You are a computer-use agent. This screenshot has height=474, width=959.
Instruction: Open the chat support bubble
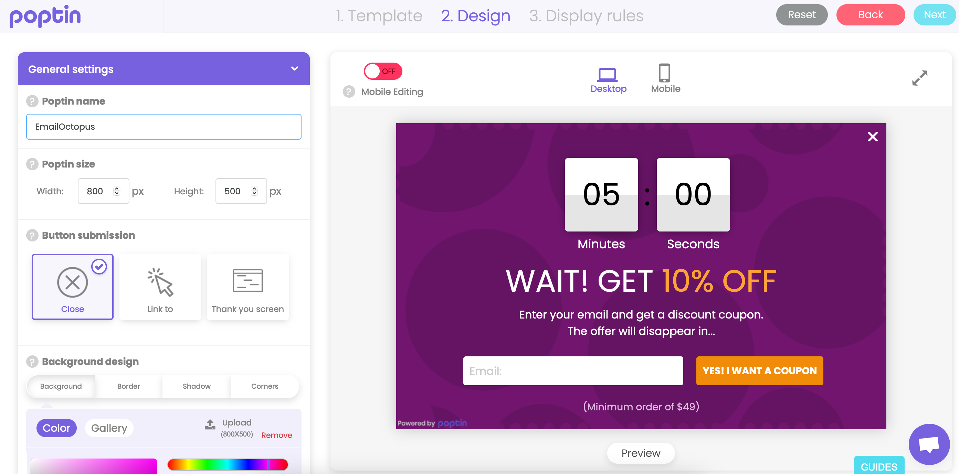(929, 444)
